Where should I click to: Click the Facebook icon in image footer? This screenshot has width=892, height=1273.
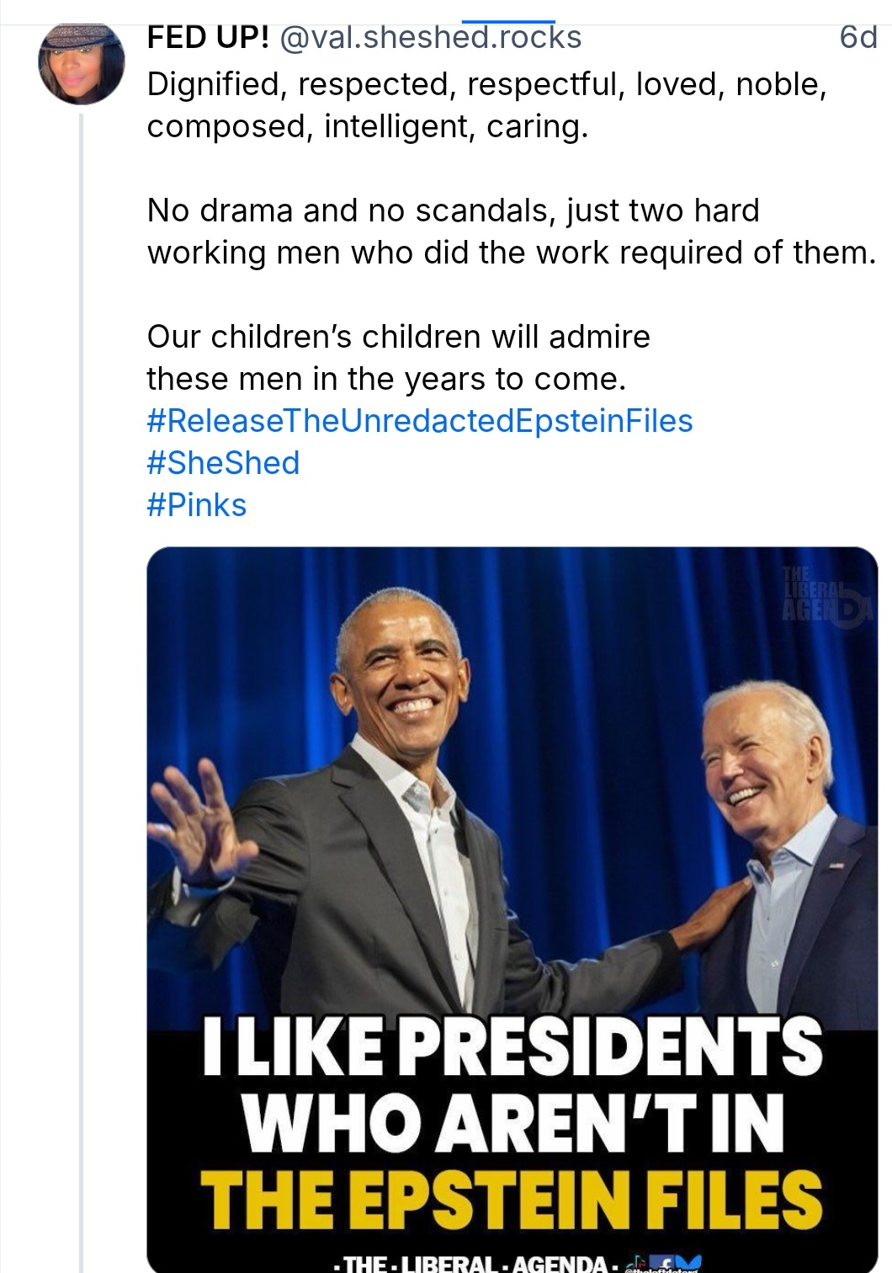point(666,1261)
